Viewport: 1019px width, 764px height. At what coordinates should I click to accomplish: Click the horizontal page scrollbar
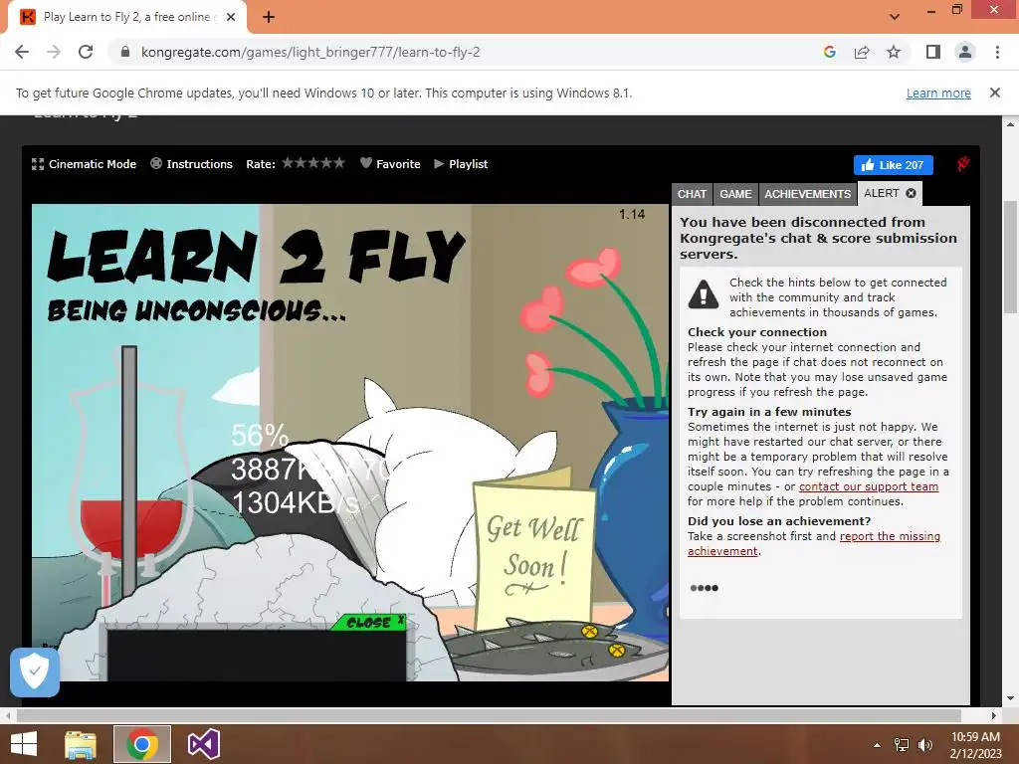click(489, 715)
